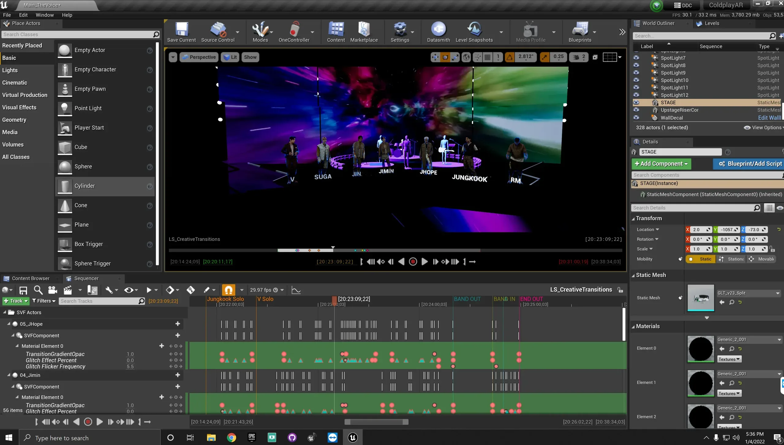The width and height of the screenshot is (784, 445).
Task: Collapse the SVF Actors folder
Action: tap(4, 312)
